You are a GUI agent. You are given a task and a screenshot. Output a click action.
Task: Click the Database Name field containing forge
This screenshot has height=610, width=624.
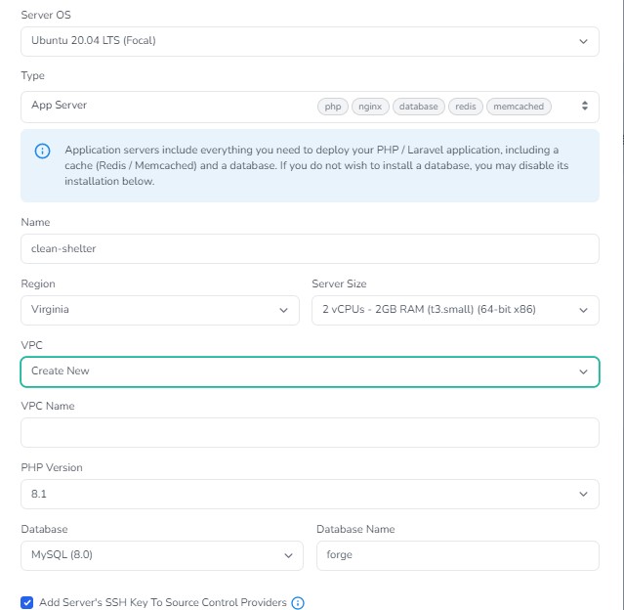coord(457,555)
